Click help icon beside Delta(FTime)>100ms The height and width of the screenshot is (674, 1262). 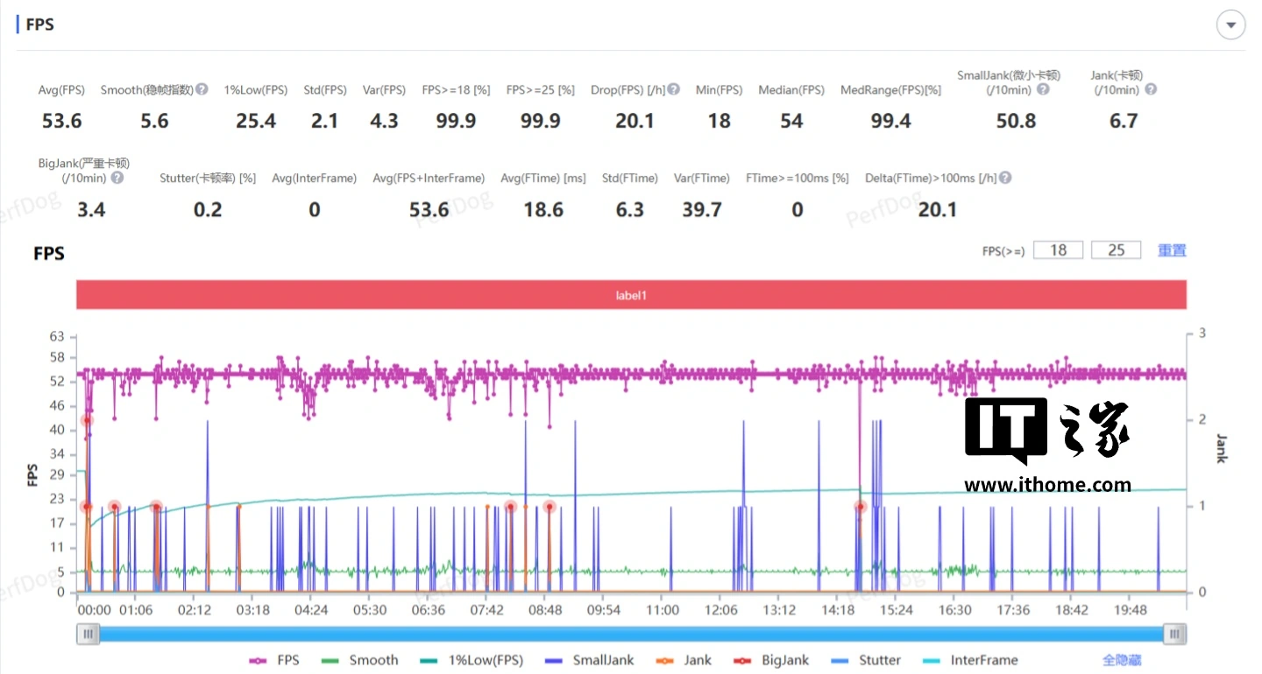click(1005, 178)
